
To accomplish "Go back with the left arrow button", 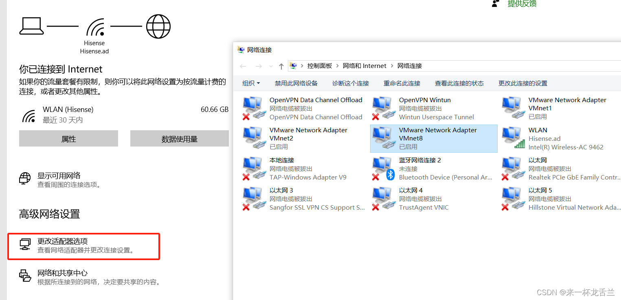I will [243, 66].
